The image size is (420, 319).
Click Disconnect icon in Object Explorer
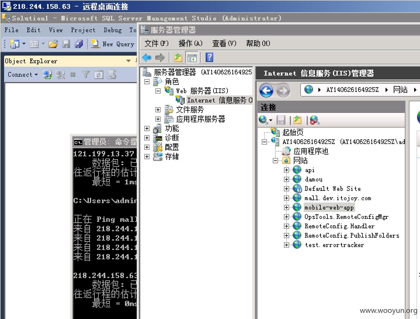(x=60, y=75)
